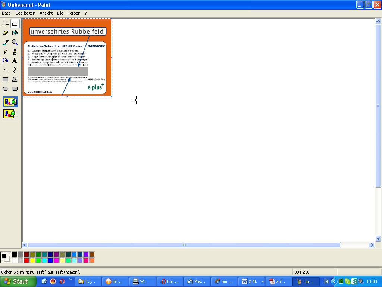This screenshot has width=382, height=287.
Task: Open the ? help menu
Action: pos(86,13)
